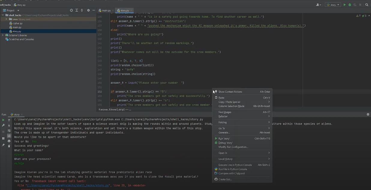This screenshot has width=371, height=190.
Task: Open user account icon dropdown in toolbar
Action: pos(319,5)
